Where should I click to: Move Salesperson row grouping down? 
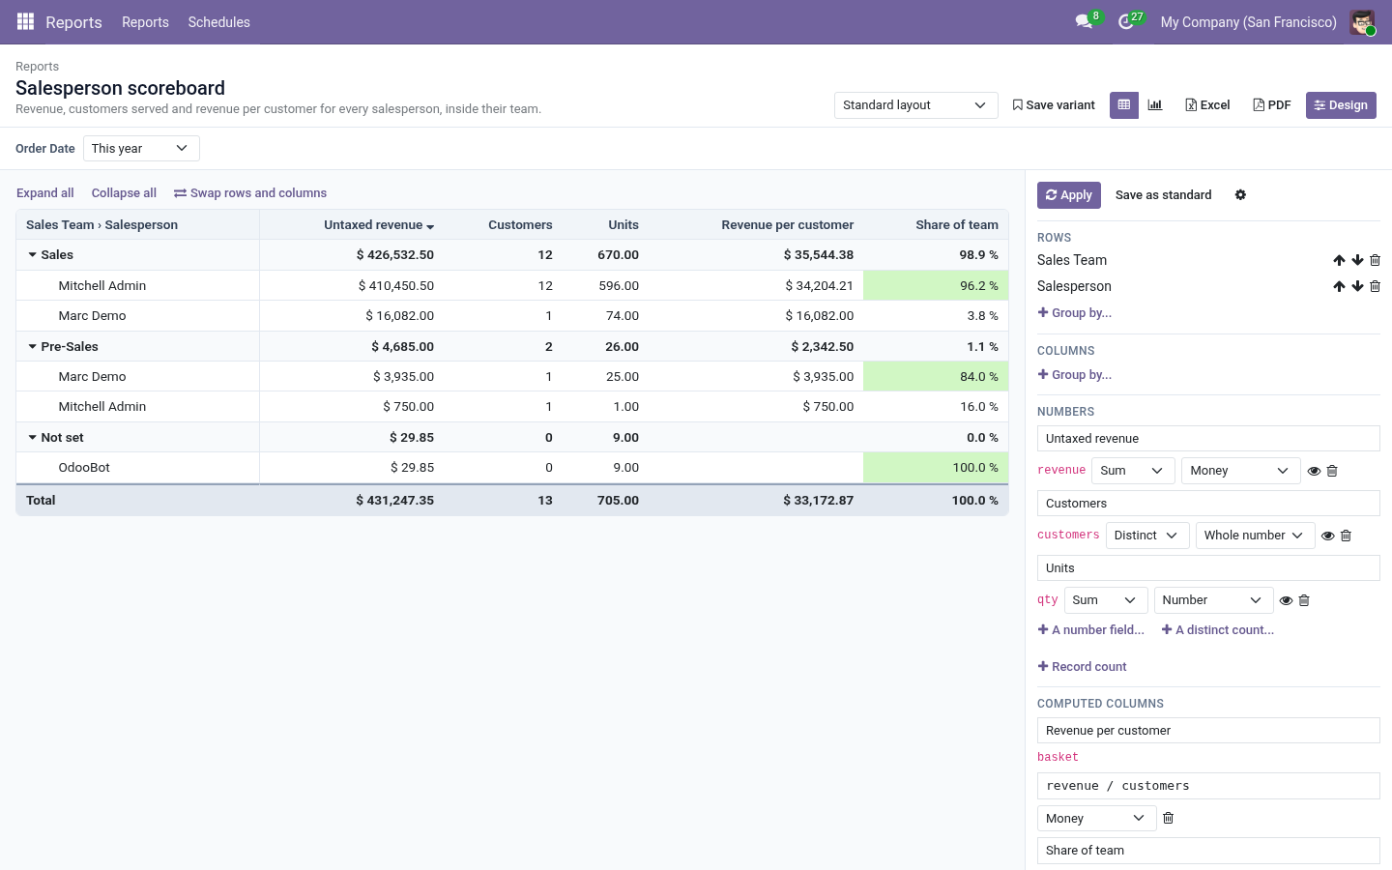1357,286
